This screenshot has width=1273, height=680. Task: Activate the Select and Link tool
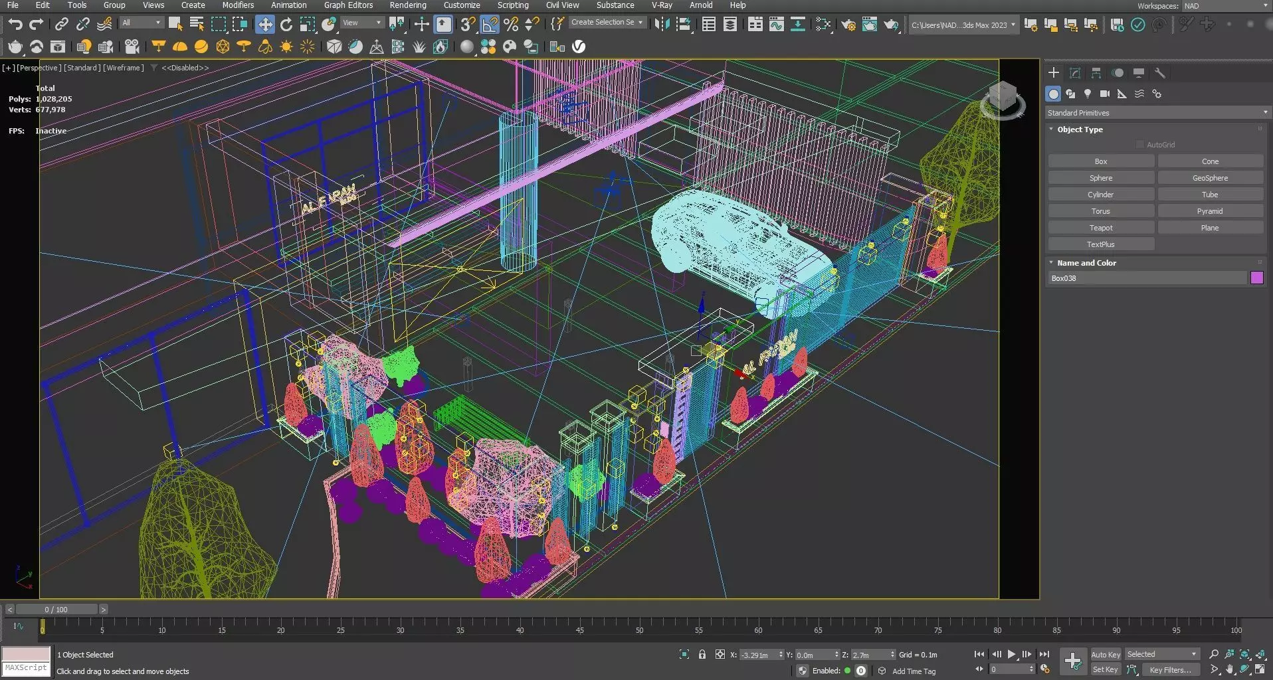[x=61, y=25]
